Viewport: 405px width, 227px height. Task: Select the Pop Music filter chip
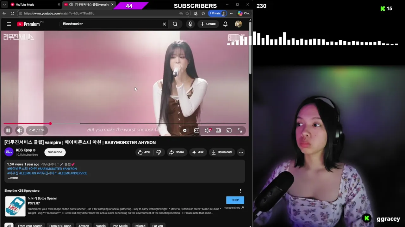point(120,225)
